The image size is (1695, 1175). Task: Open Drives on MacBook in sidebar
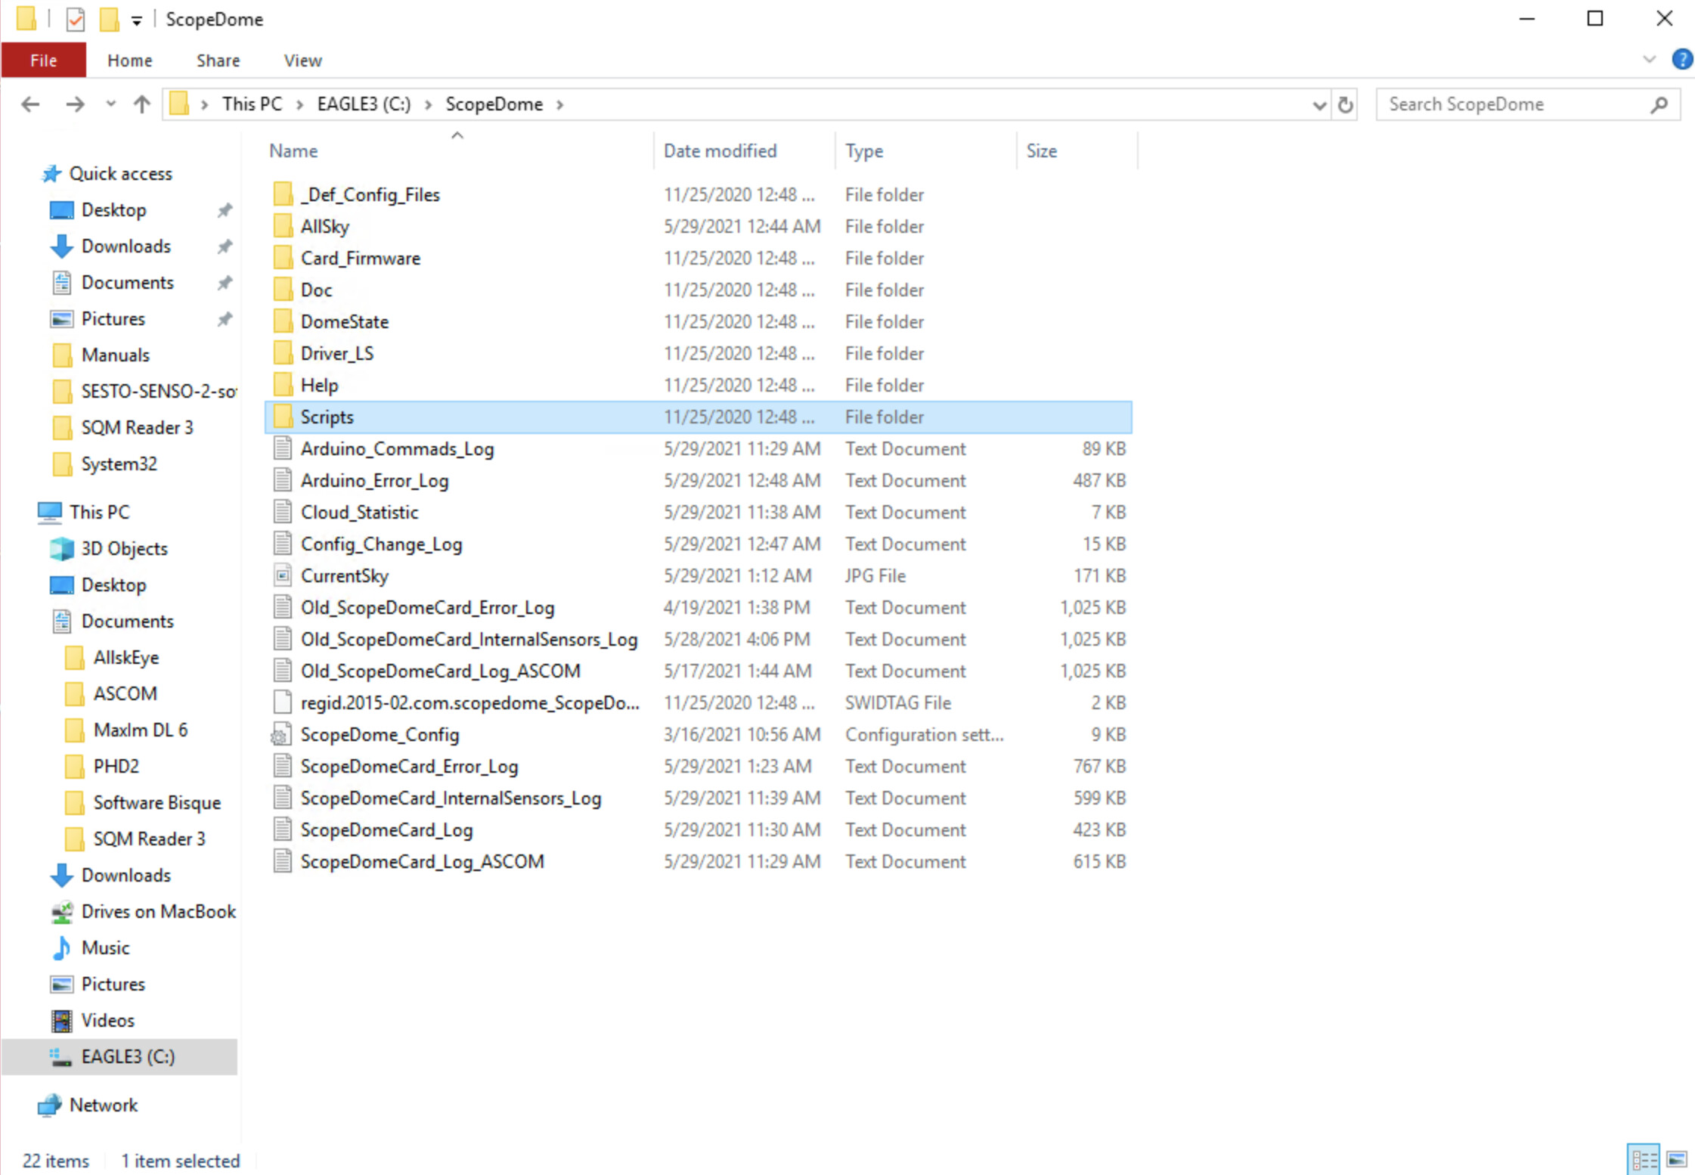tap(158, 912)
